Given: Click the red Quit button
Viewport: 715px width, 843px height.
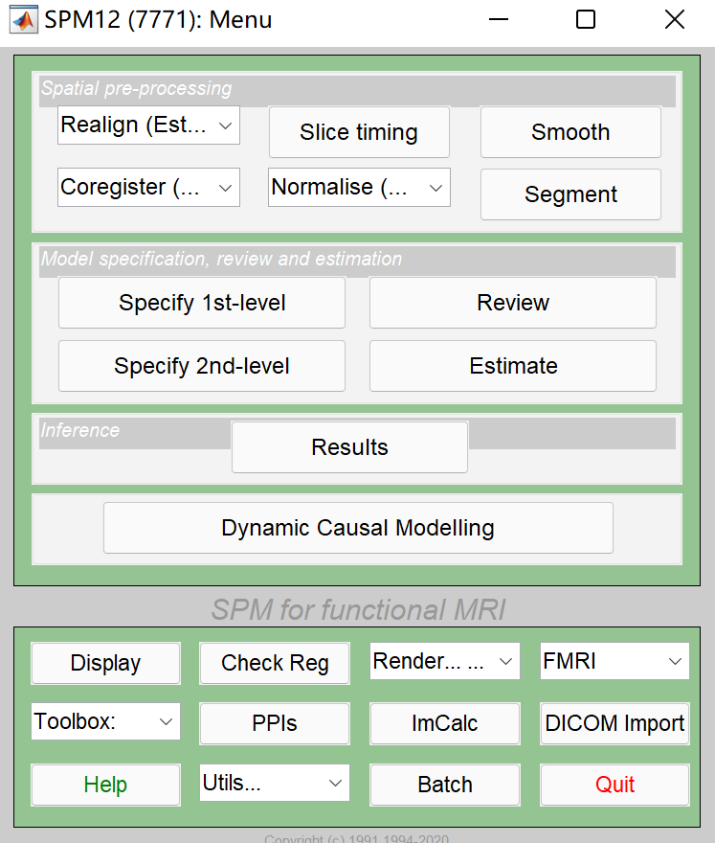Looking at the screenshot, I should click(x=614, y=785).
